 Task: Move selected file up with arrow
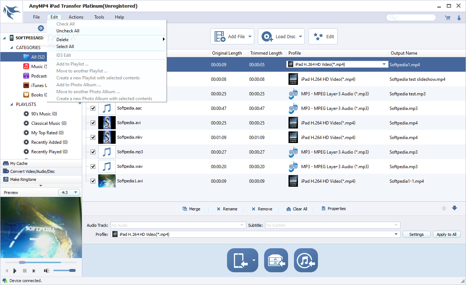click(x=444, y=208)
